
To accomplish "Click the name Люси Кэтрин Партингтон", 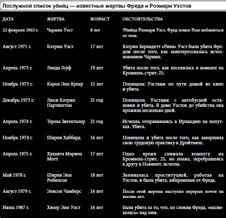I will pos(61,103).
